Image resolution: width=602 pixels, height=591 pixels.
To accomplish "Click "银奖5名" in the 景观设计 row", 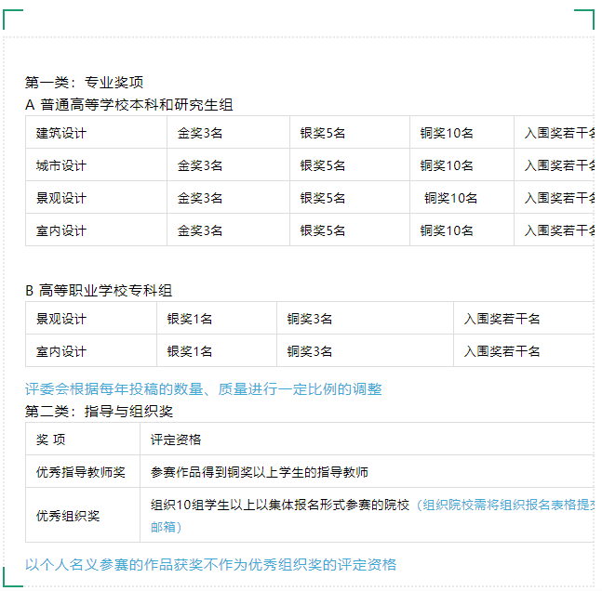I will [x=323, y=199].
